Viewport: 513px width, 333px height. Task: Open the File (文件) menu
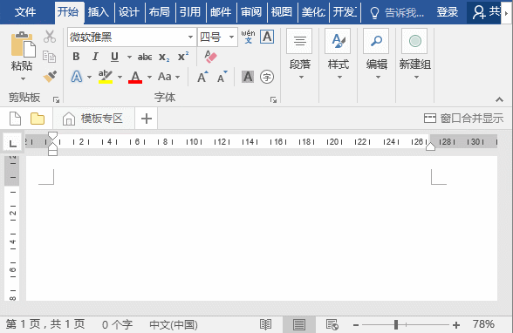tap(25, 12)
